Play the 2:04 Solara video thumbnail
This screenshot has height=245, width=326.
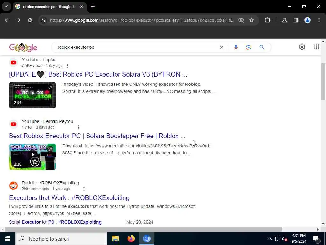tap(32, 95)
